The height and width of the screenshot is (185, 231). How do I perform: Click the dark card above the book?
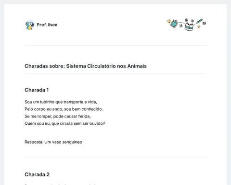tap(186, 20)
